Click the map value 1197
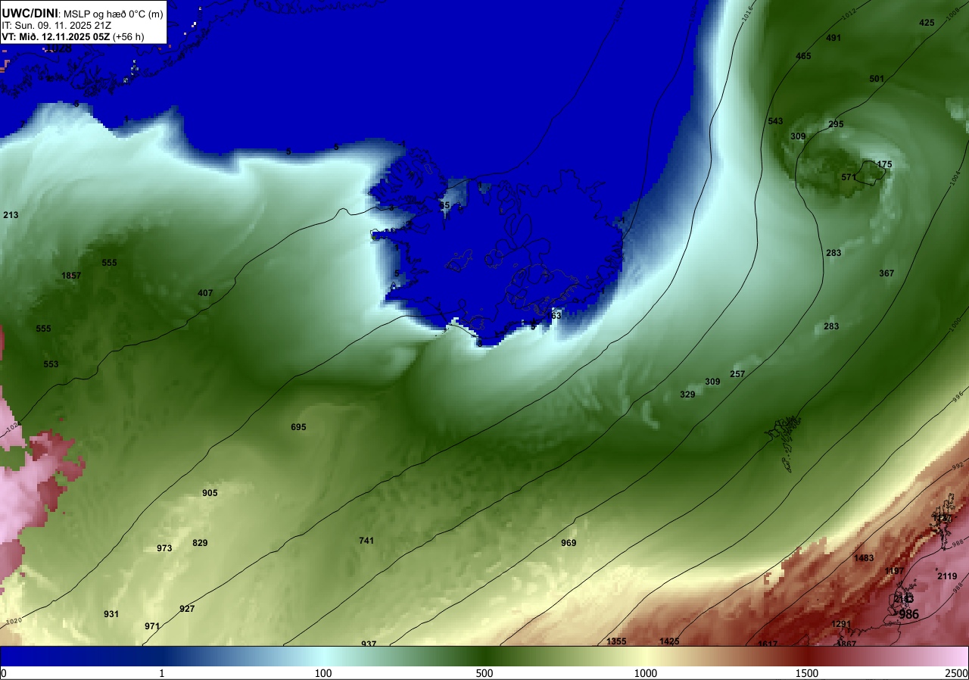This screenshot has width=969, height=680. [x=894, y=571]
